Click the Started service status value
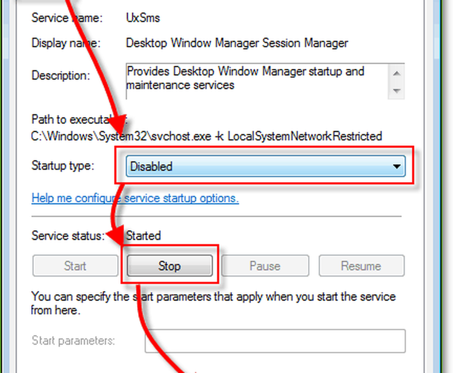The image size is (453, 373). tap(143, 236)
